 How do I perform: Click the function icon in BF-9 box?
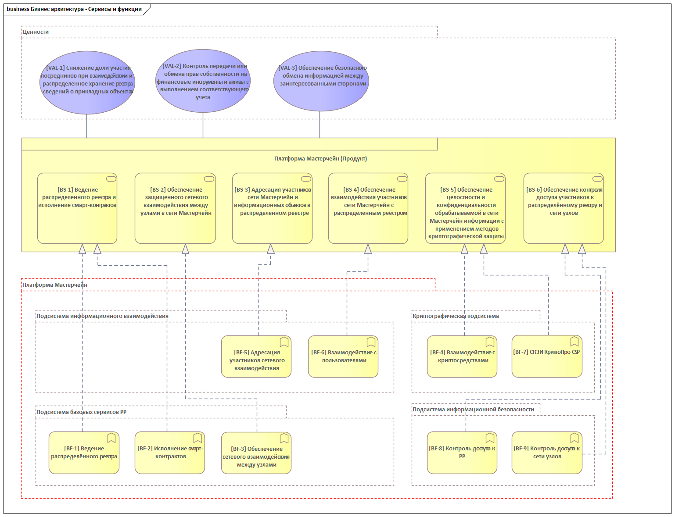[x=574, y=438]
